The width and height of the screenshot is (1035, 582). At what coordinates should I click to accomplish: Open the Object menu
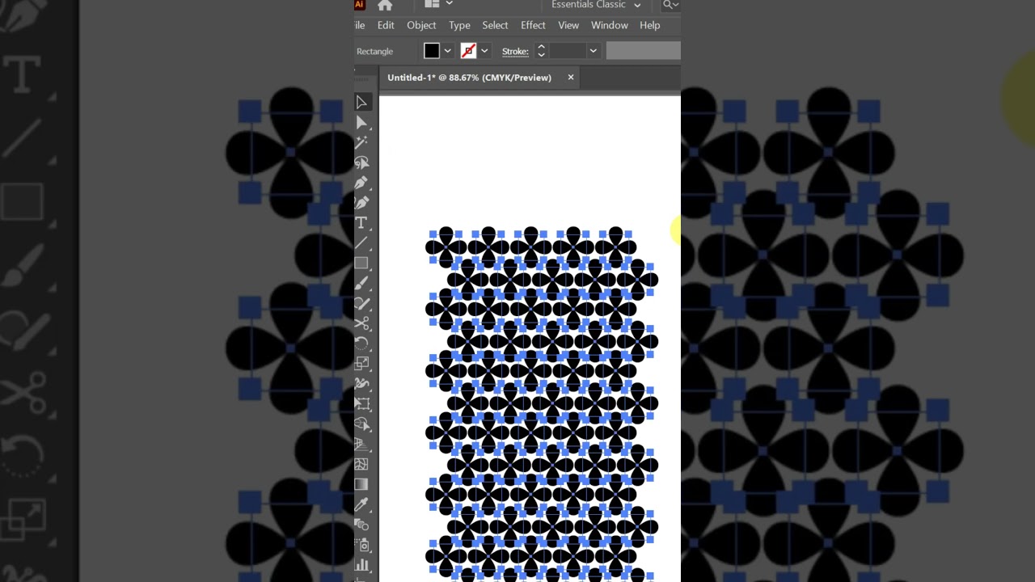tap(421, 25)
